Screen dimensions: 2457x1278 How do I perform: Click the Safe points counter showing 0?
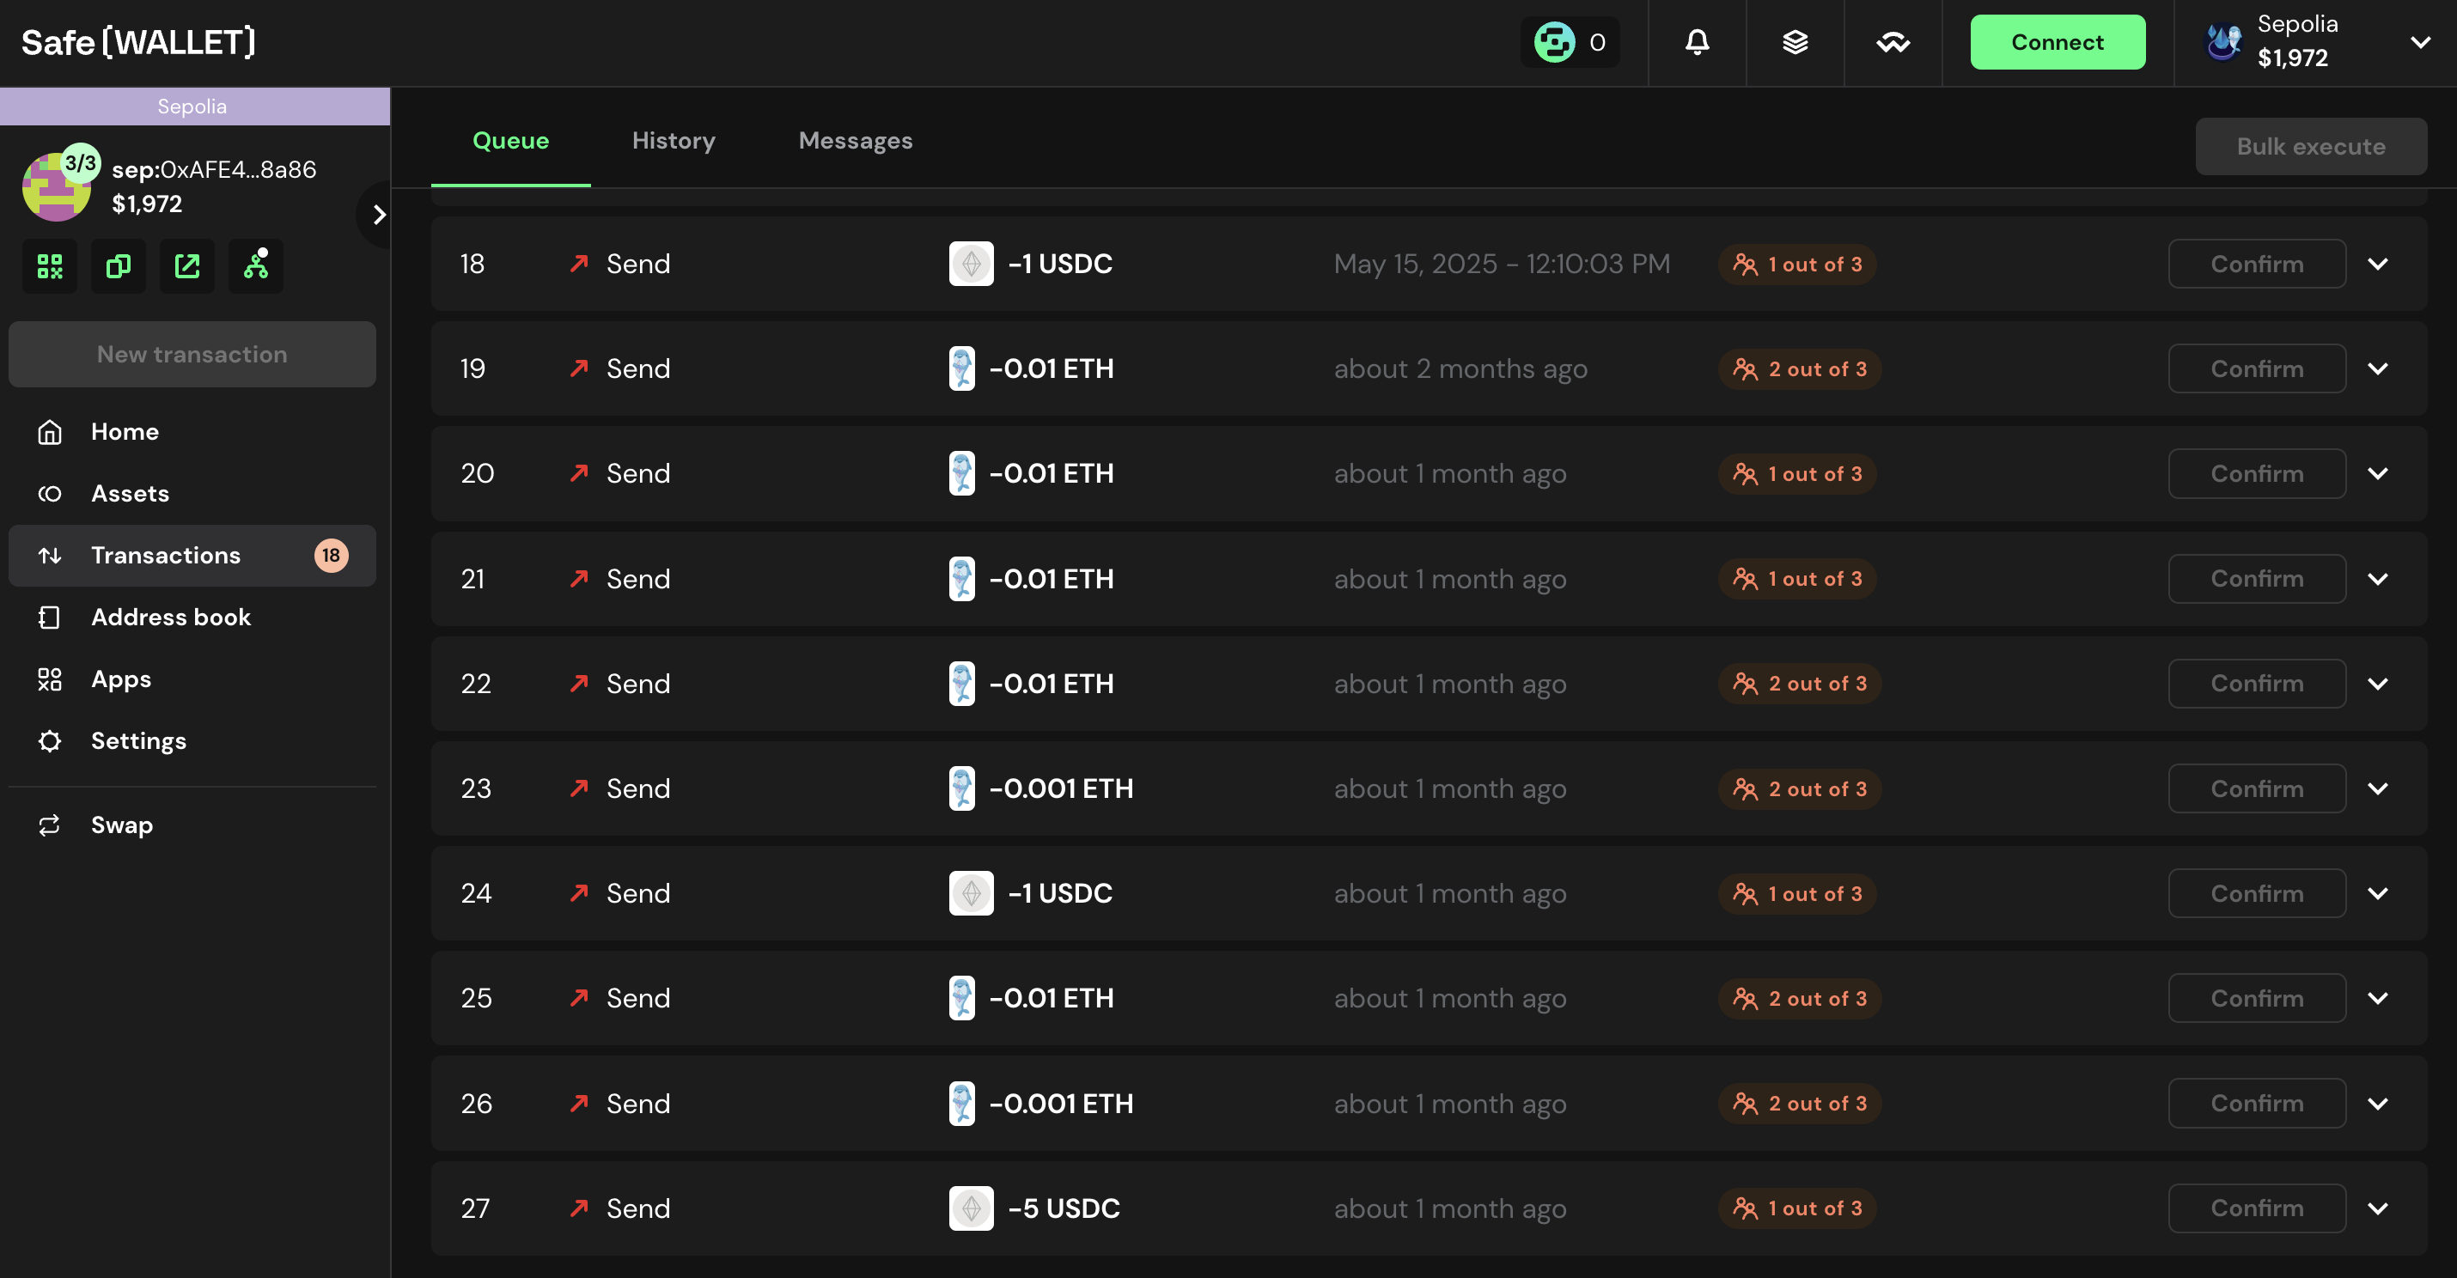1569,42
